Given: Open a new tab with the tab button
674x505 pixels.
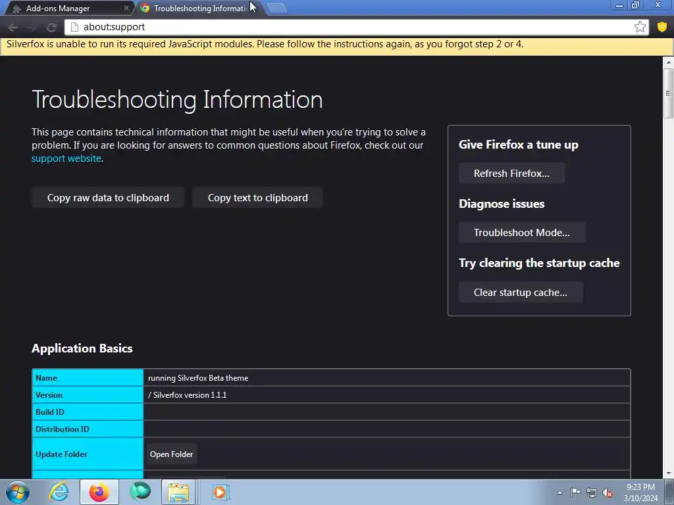Looking at the screenshot, I should (277, 8).
